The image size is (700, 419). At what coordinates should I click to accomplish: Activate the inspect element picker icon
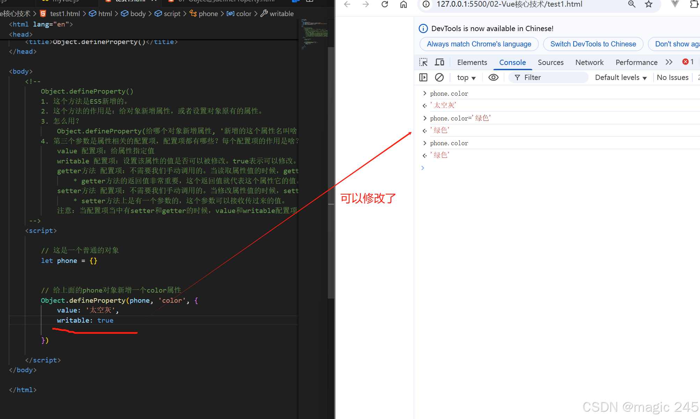point(423,62)
